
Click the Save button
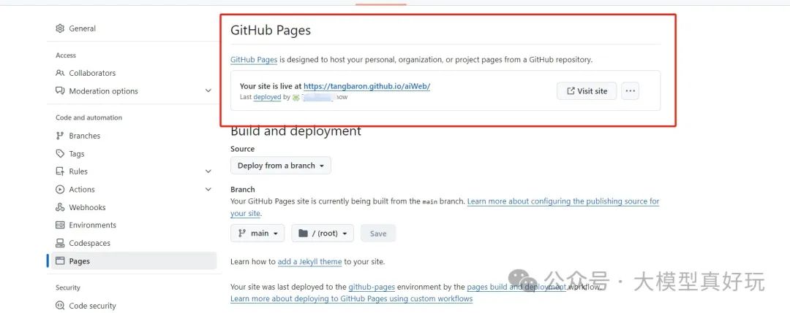click(x=378, y=233)
